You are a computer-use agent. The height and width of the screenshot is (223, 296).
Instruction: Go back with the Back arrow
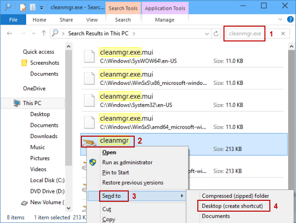(x=9, y=34)
